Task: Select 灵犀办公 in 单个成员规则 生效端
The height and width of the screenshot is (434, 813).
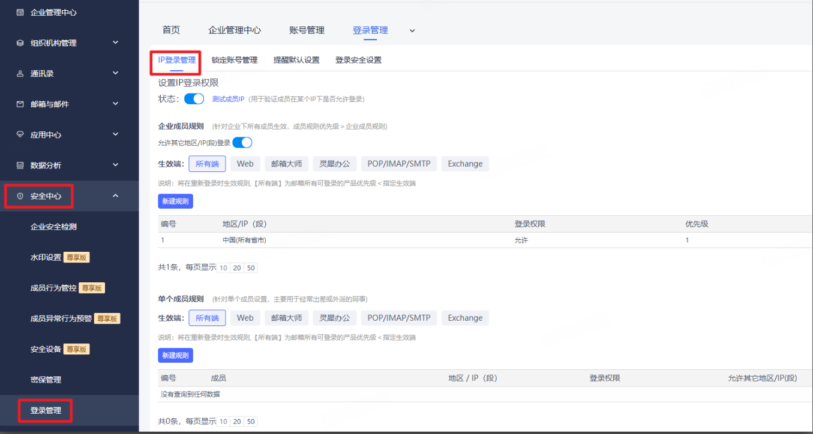Action: (x=335, y=318)
